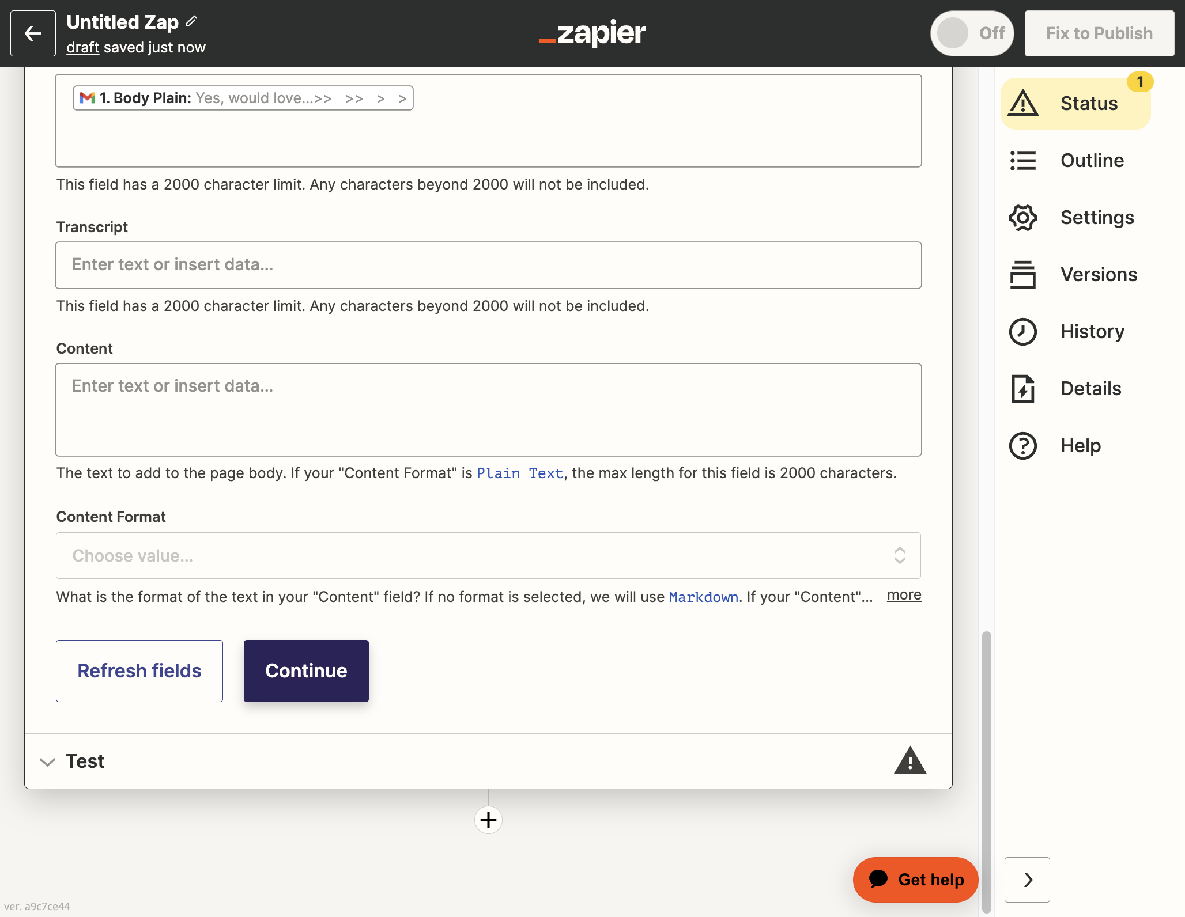Collapse sidebar with right chevron button
1185x917 pixels.
(x=1027, y=880)
